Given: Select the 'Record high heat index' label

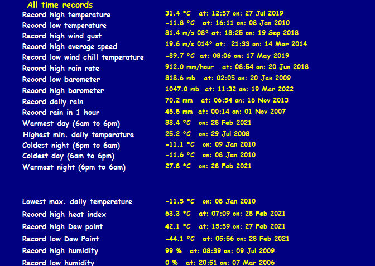Looking at the screenshot, I should point(64,214).
